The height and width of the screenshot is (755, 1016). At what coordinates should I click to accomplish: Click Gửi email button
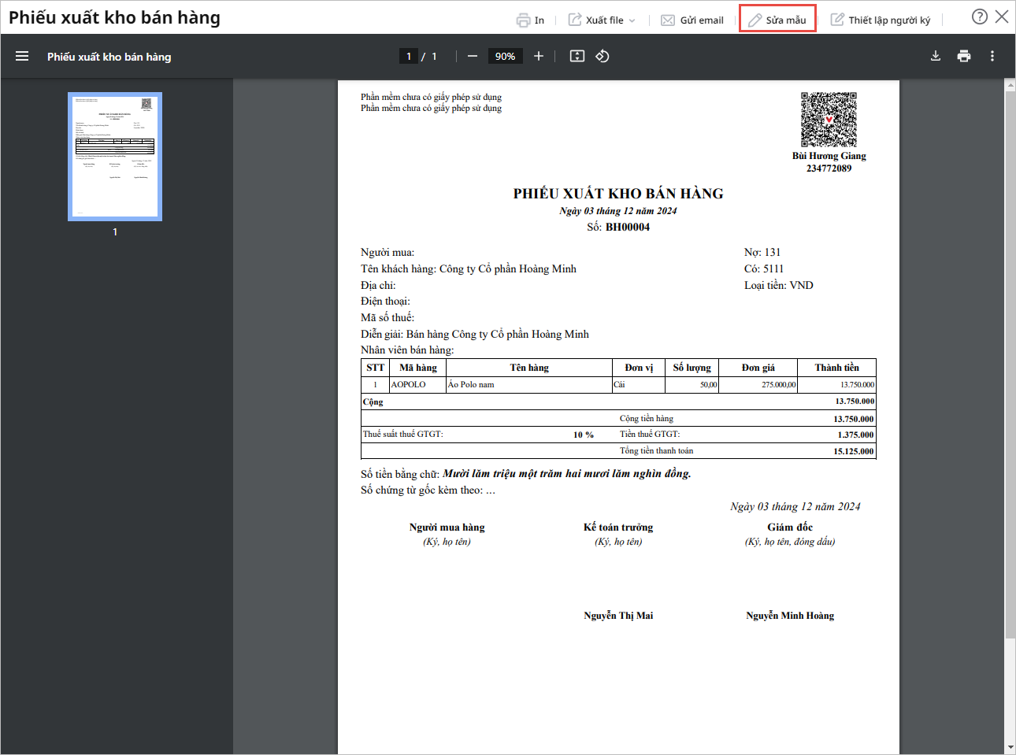point(692,20)
